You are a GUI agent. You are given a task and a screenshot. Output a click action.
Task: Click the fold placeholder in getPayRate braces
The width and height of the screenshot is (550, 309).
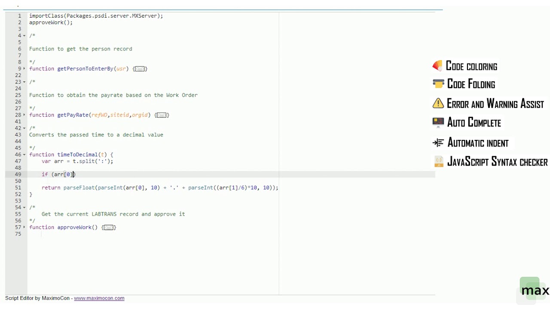162,115
